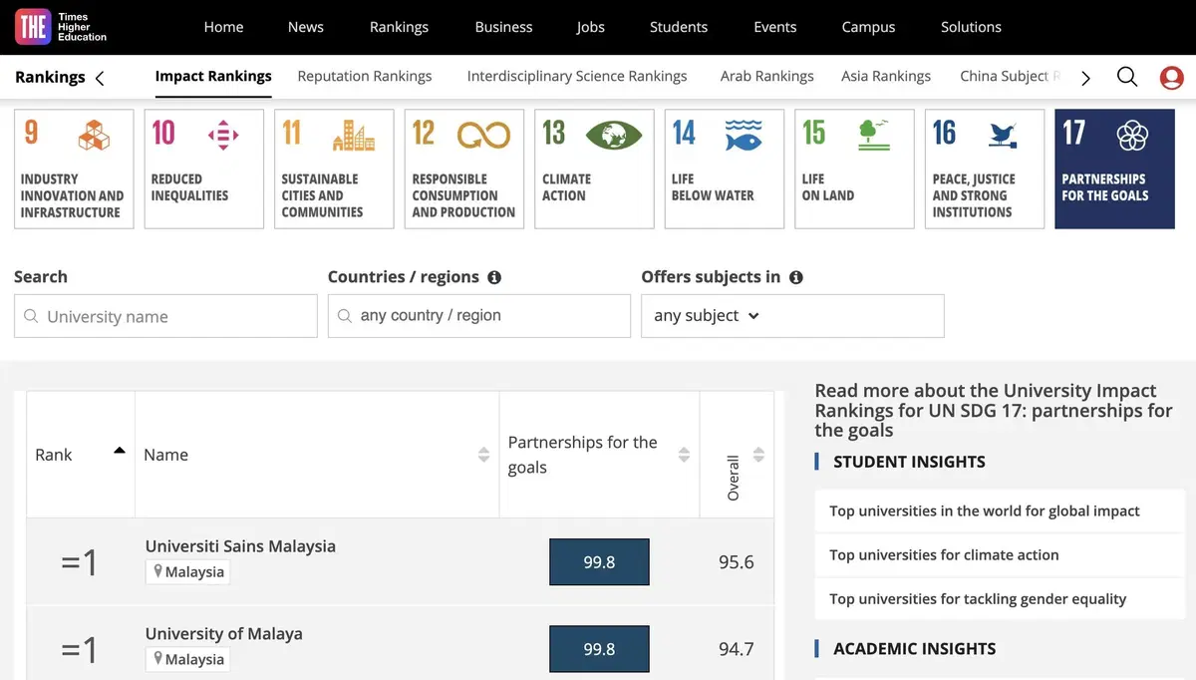The image size is (1196, 680).
Task: Switch to China Subject Rankings tab
Action: pyautogui.click(x=1012, y=76)
